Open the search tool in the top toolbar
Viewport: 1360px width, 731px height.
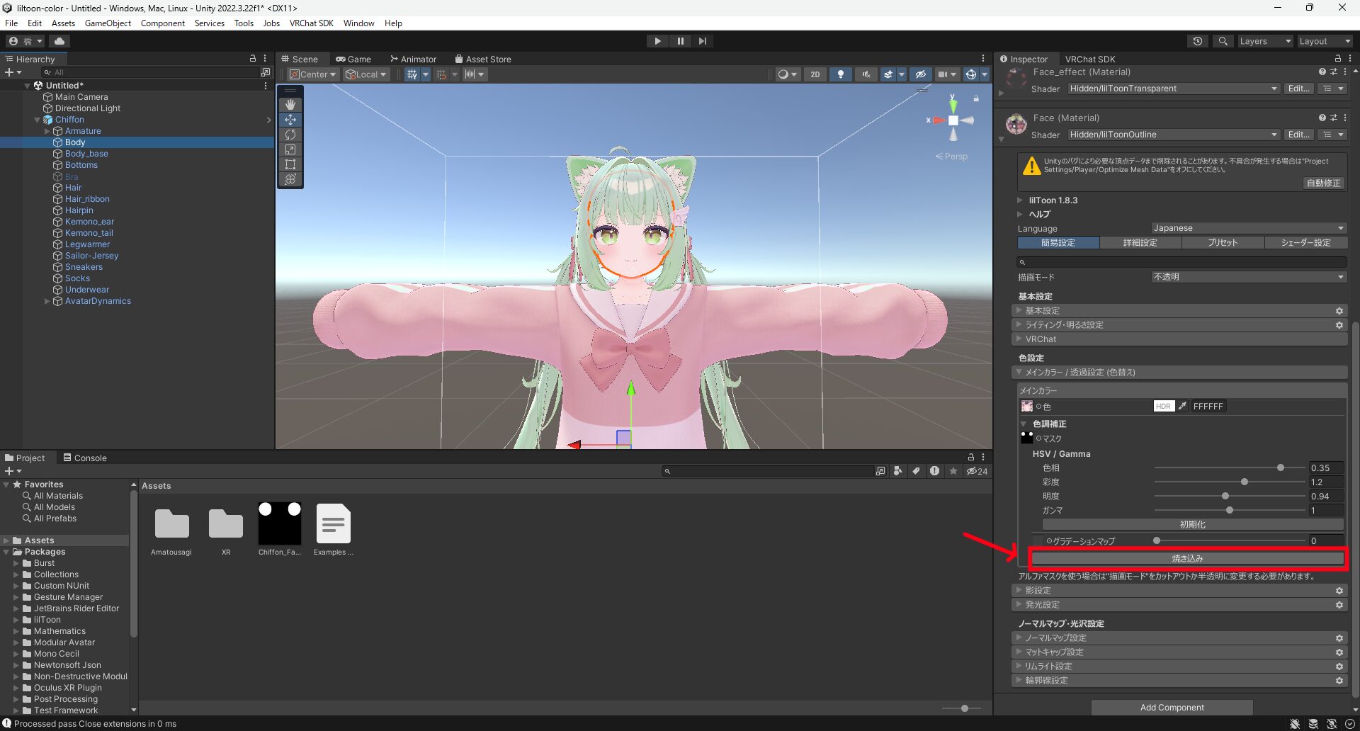point(1223,40)
